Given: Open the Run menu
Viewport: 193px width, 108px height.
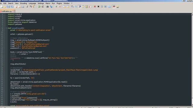Looking at the screenshot, I should click(53, 3).
